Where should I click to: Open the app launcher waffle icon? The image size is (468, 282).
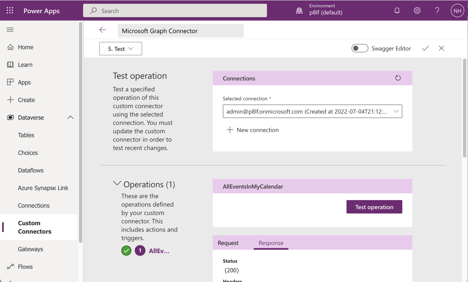(10, 10)
